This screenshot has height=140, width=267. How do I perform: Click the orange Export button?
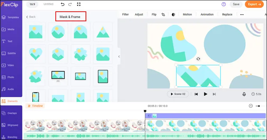pos(254,4)
